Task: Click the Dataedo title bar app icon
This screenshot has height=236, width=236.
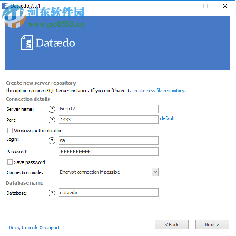Action: coord(5,6)
